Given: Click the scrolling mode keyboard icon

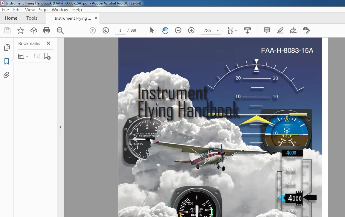Looking at the screenshot, I should pyautogui.click(x=248, y=30).
